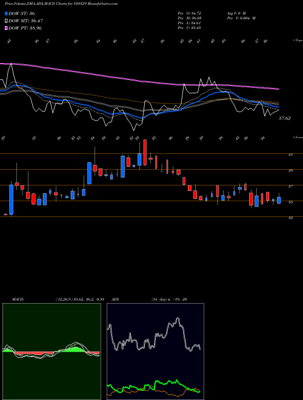This screenshot has width=303, height=400.
Task: Click the 41 price axis label
Action: pyautogui.click(x=290, y=155)
